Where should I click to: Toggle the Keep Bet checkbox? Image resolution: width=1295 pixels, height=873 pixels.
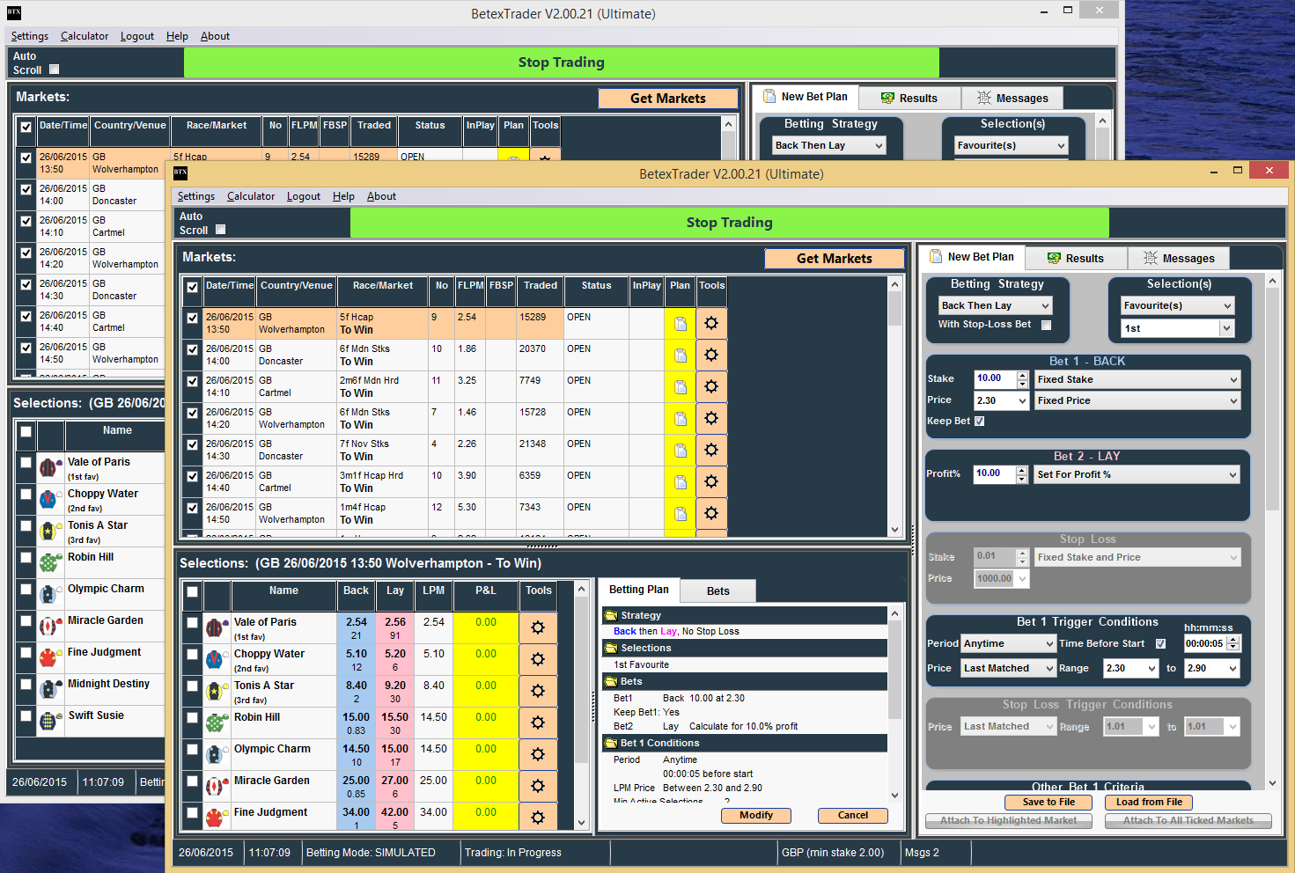[980, 421]
